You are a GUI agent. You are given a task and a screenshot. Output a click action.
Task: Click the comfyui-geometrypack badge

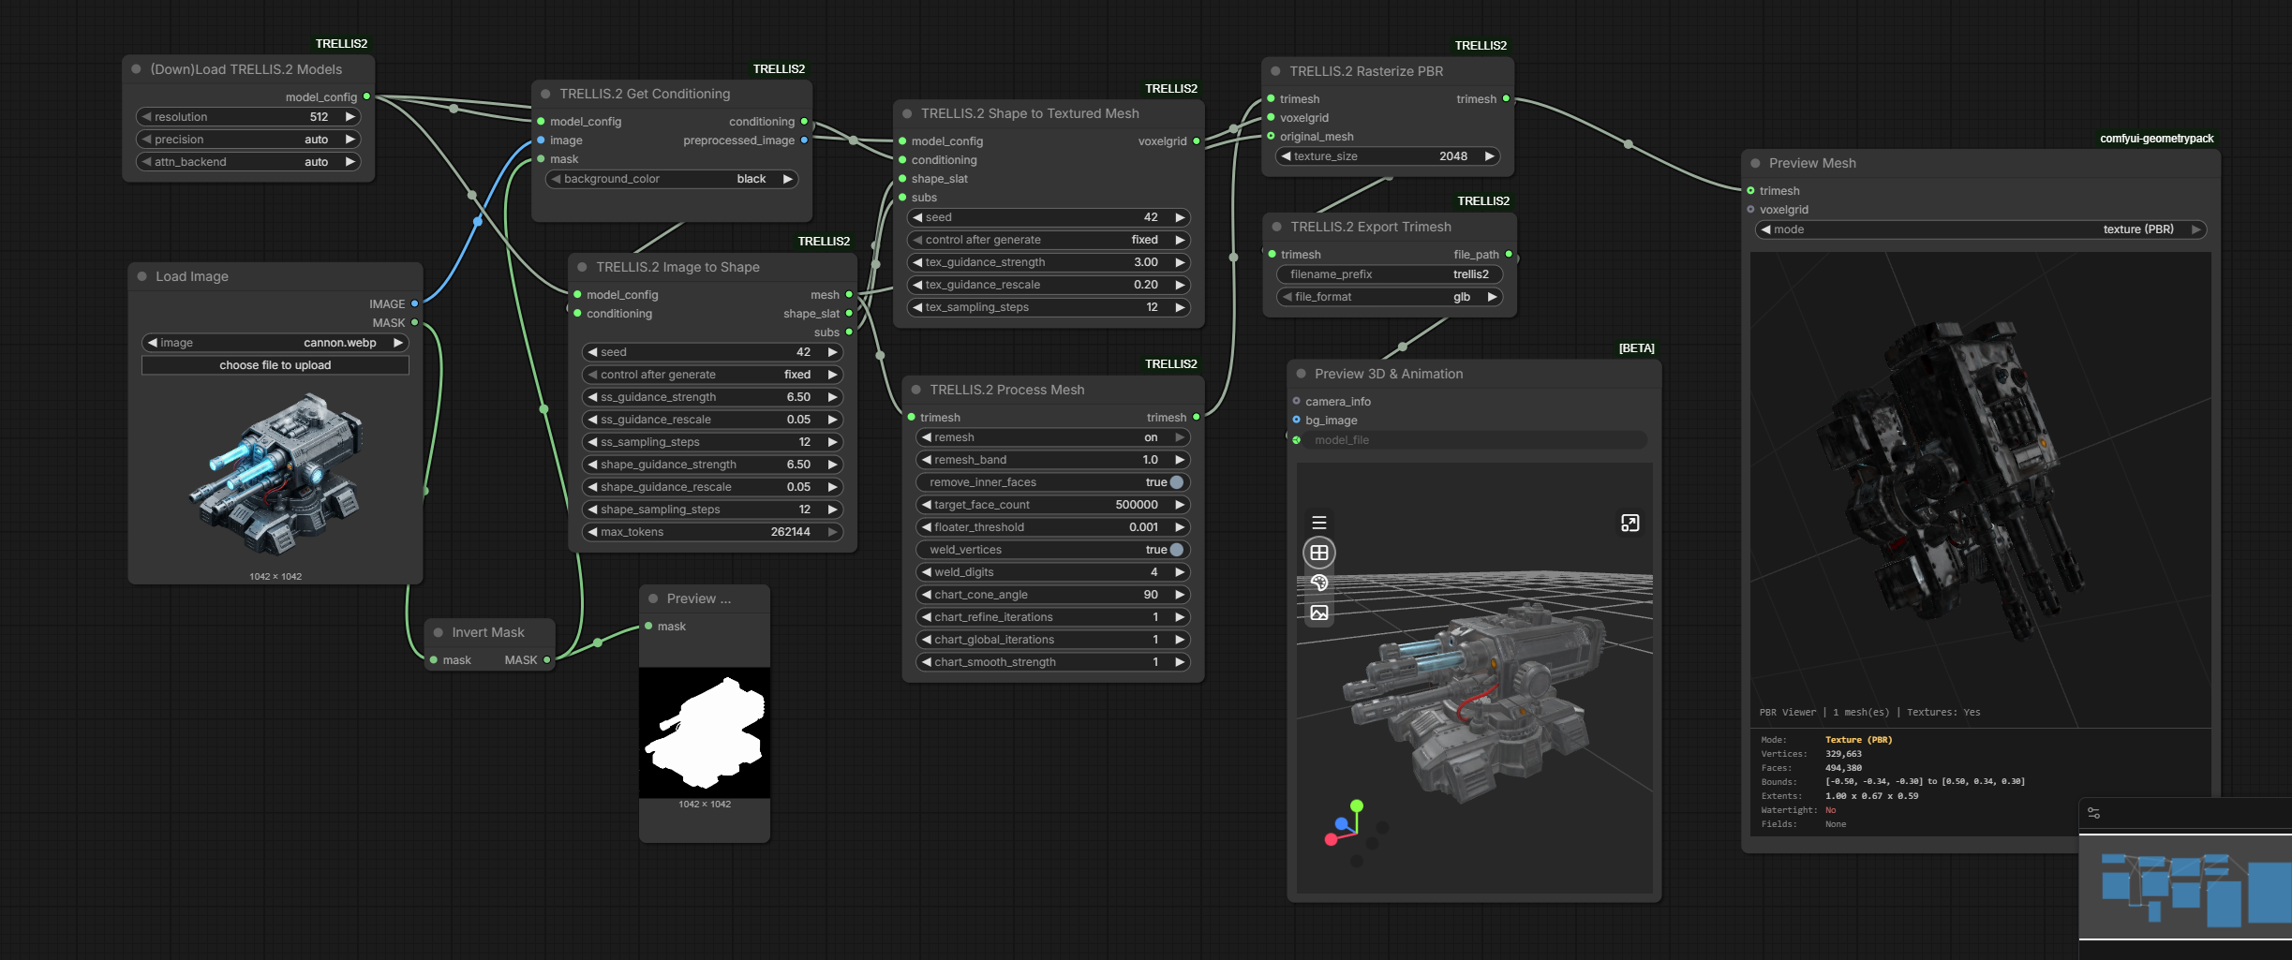coord(2156,139)
